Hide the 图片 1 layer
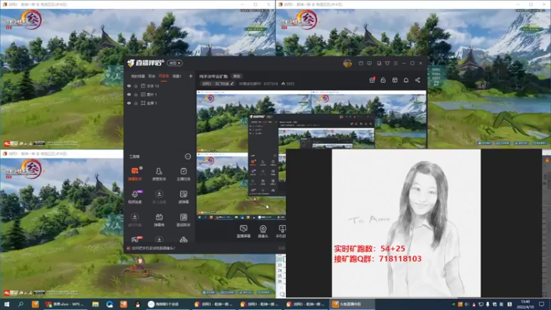Viewport: 551px width, 310px height. click(x=129, y=94)
